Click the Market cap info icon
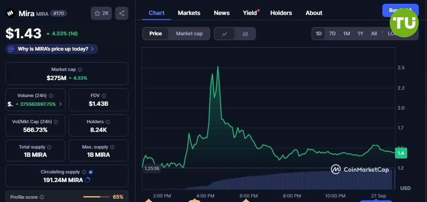This screenshot has width=427, height=202. pyautogui.click(x=80, y=70)
